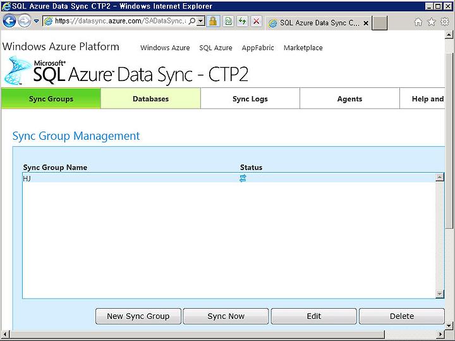Image resolution: width=455 pixels, height=341 pixels.
Task: Click the page vertical scrollbar thumb
Action: pos(449,141)
